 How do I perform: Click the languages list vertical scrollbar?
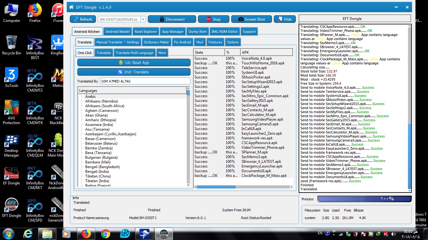188,137
